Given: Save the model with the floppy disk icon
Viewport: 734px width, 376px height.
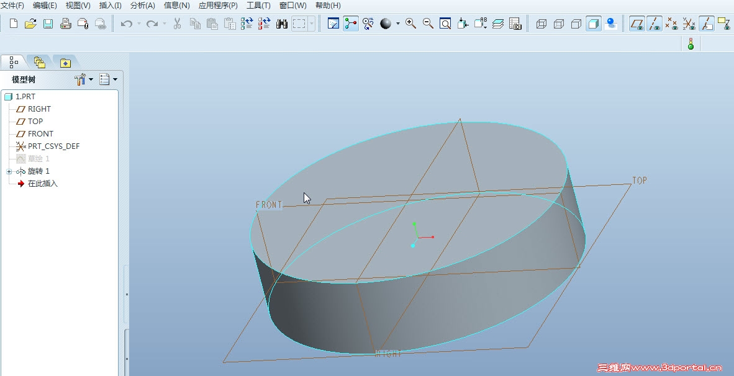Looking at the screenshot, I should [x=48, y=24].
